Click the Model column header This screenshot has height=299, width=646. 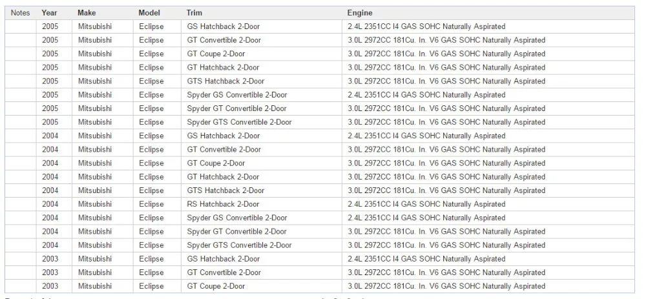click(x=157, y=13)
